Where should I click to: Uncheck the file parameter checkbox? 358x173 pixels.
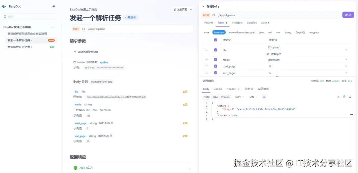(215, 50)
